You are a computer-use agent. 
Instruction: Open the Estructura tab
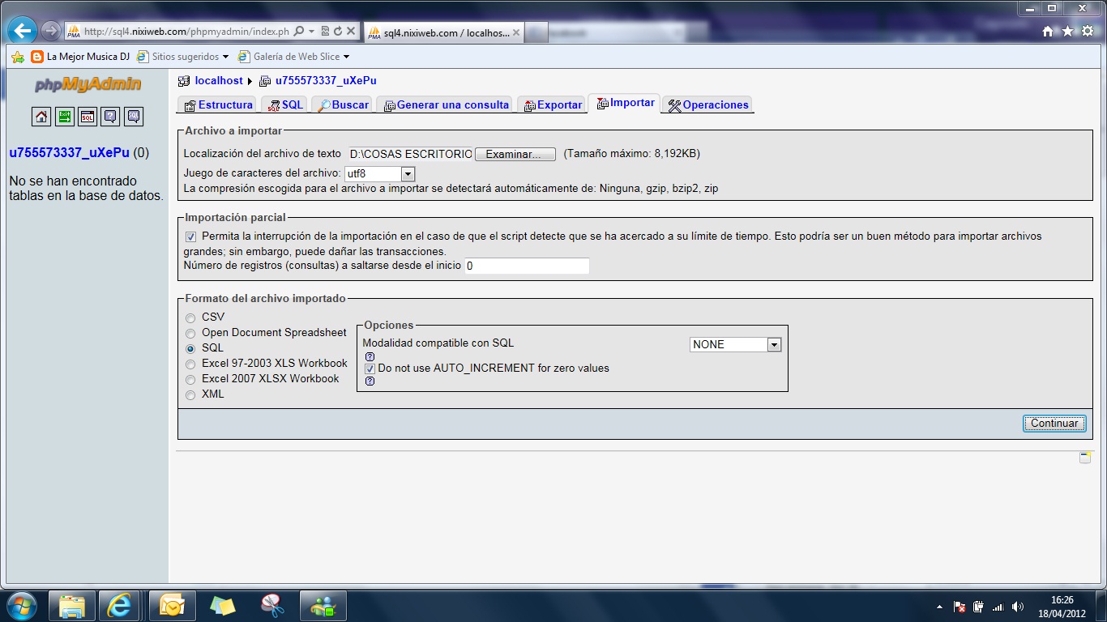[218, 105]
